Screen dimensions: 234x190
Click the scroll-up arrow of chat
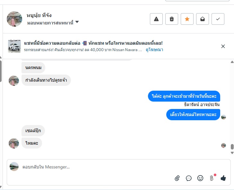pos(232,62)
